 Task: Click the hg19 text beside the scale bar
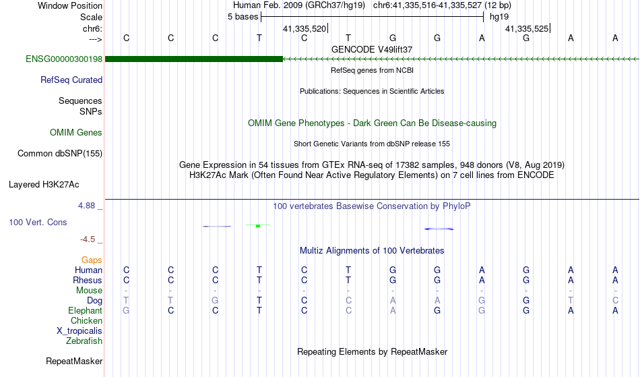coord(499,17)
